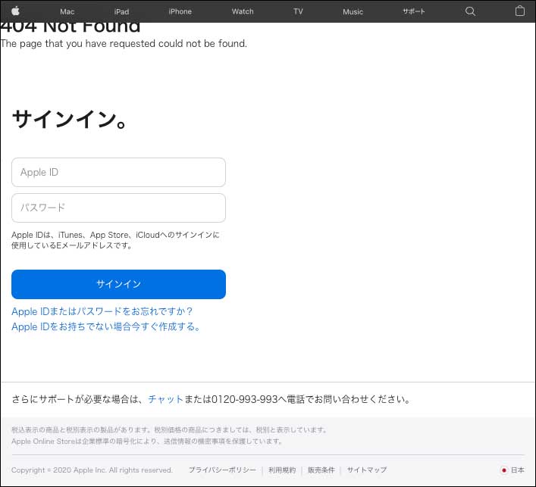Open the 販売条件 footer link
The height and width of the screenshot is (487, 536).
point(321,470)
